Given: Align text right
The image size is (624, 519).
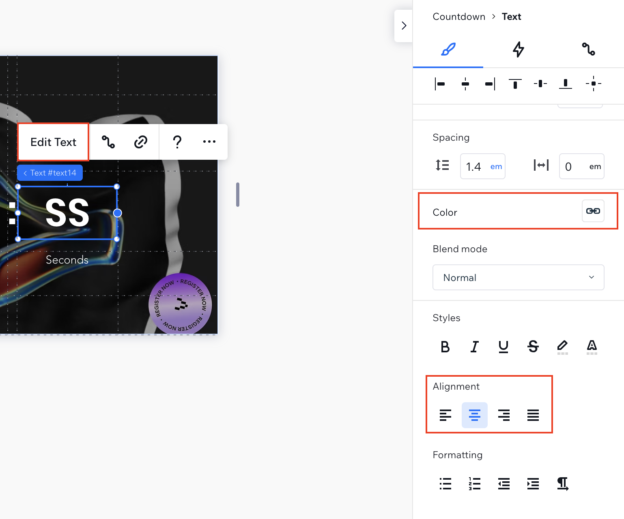Looking at the screenshot, I should coord(504,415).
